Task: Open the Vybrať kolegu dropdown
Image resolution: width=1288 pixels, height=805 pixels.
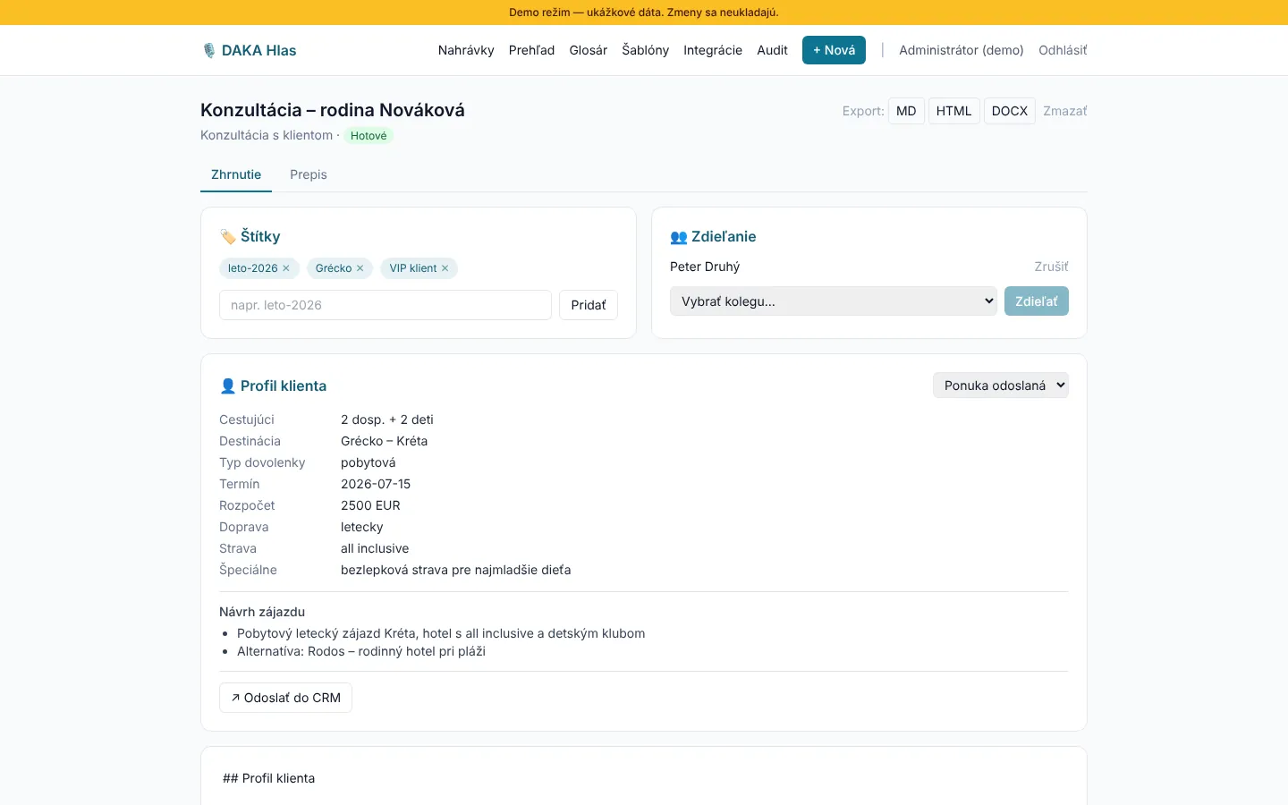Action: tap(834, 301)
